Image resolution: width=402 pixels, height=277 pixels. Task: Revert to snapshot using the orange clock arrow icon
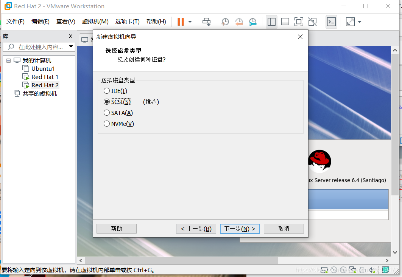(x=239, y=22)
